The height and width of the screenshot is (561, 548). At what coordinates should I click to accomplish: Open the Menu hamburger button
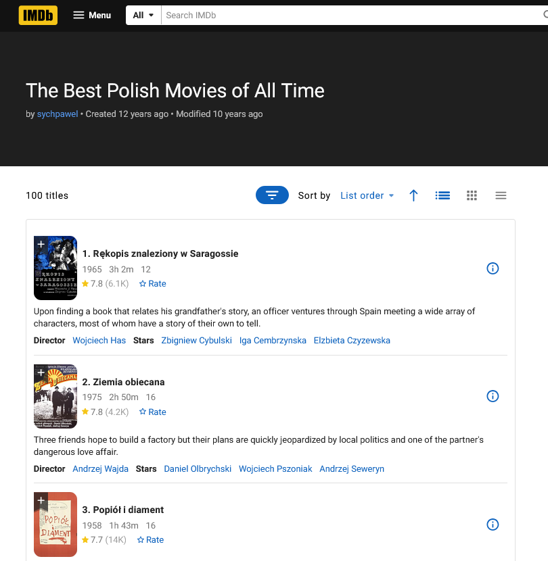pos(92,15)
